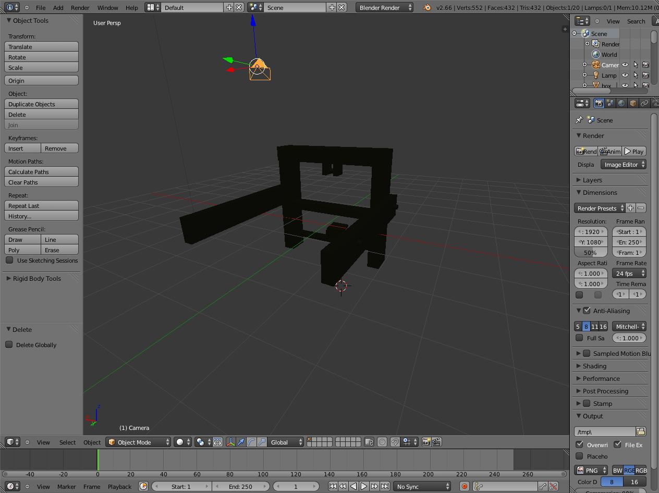Image resolution: width=659 pixels, height=493 pixels.
Task: Open the File menu
Action: 40,7
